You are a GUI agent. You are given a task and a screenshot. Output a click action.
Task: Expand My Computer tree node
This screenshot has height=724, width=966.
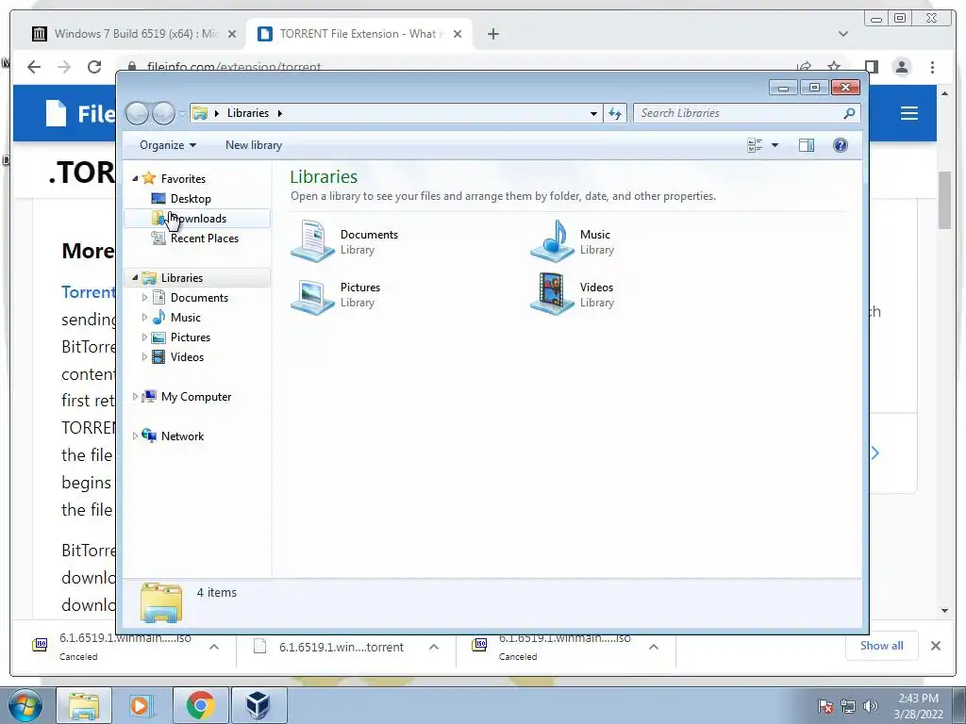coord(135,397)
